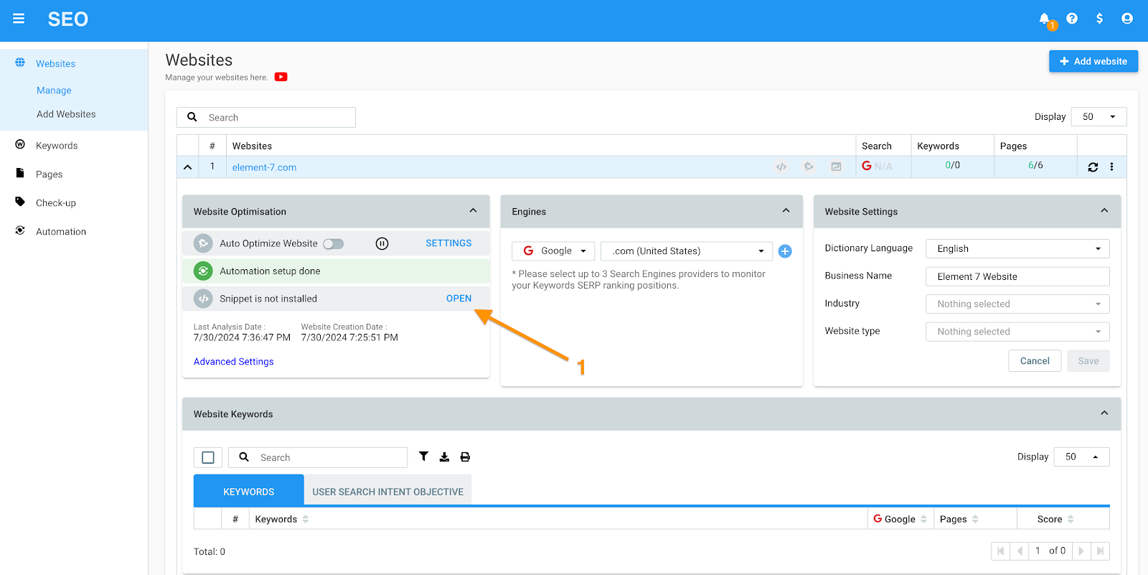Download the website keywords list

pos(445,457)
